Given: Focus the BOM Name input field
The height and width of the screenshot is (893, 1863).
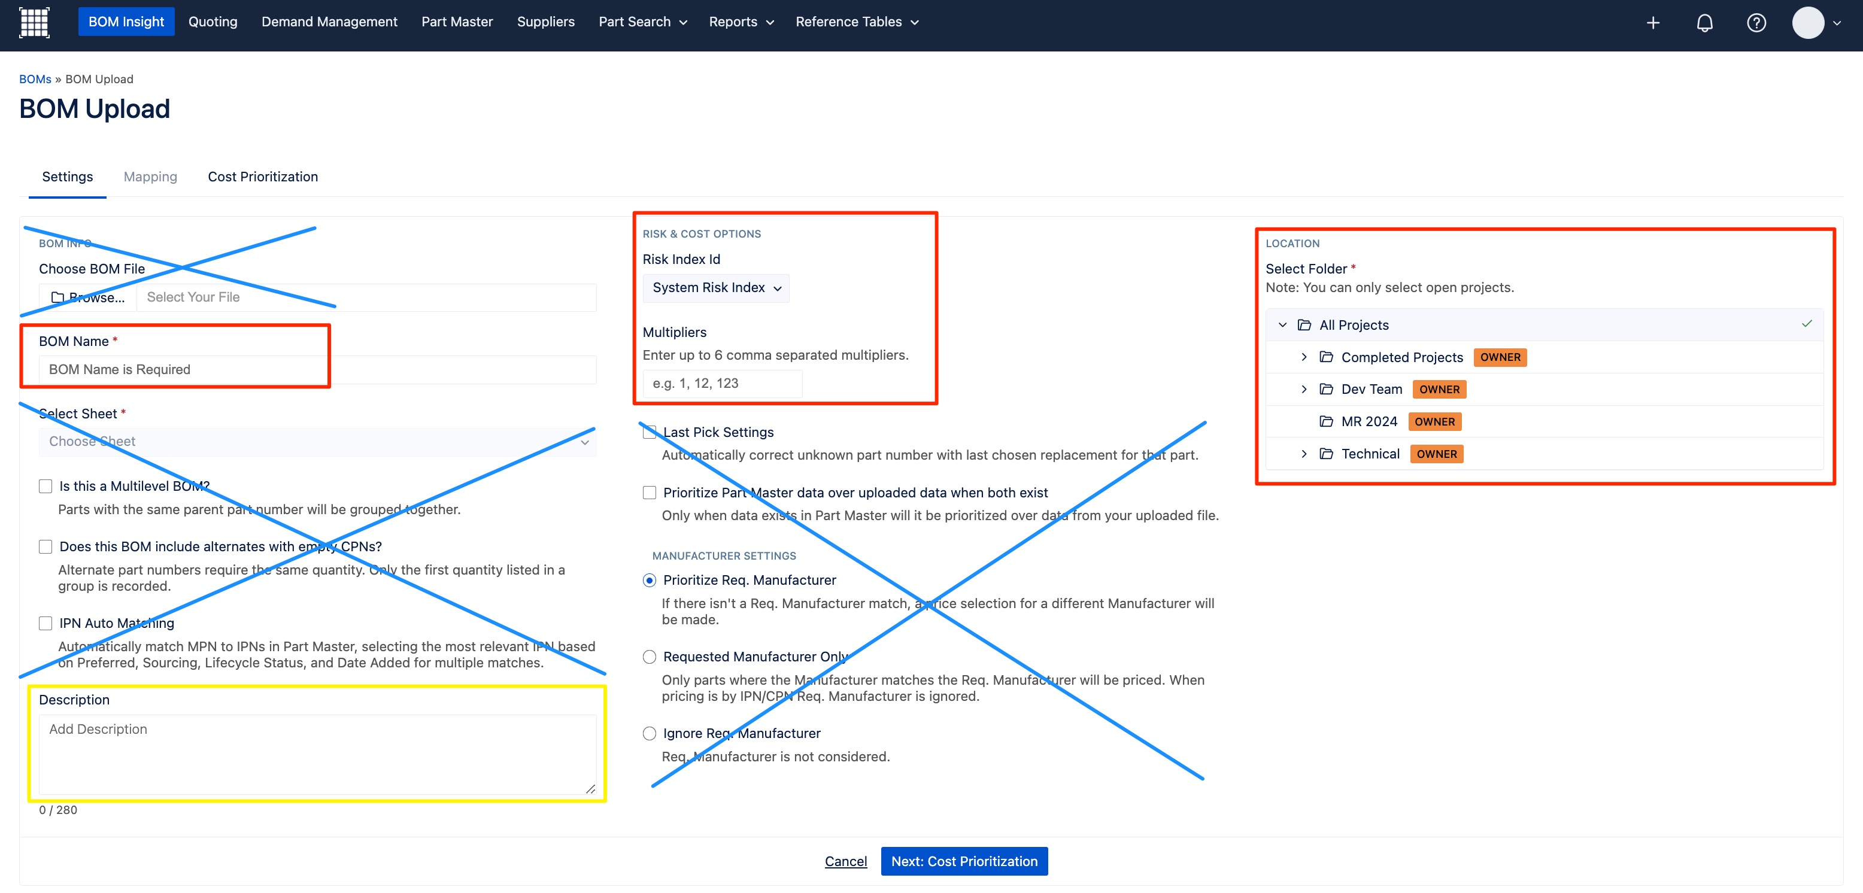Looking at the screenshot, I should 317,369.
